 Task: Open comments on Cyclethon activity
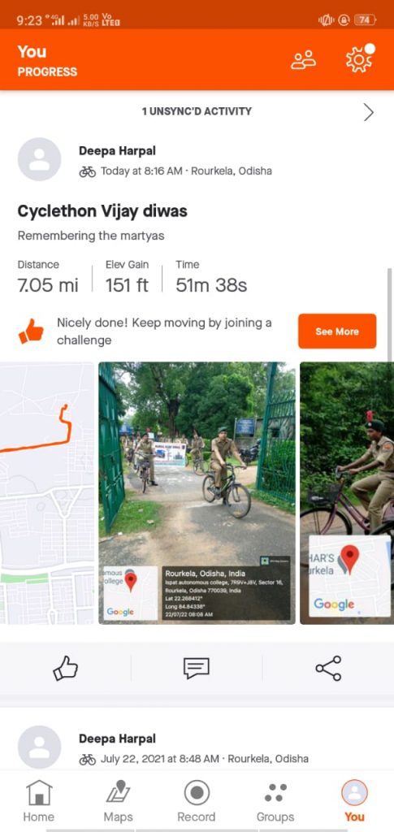[x=197, y=668]
